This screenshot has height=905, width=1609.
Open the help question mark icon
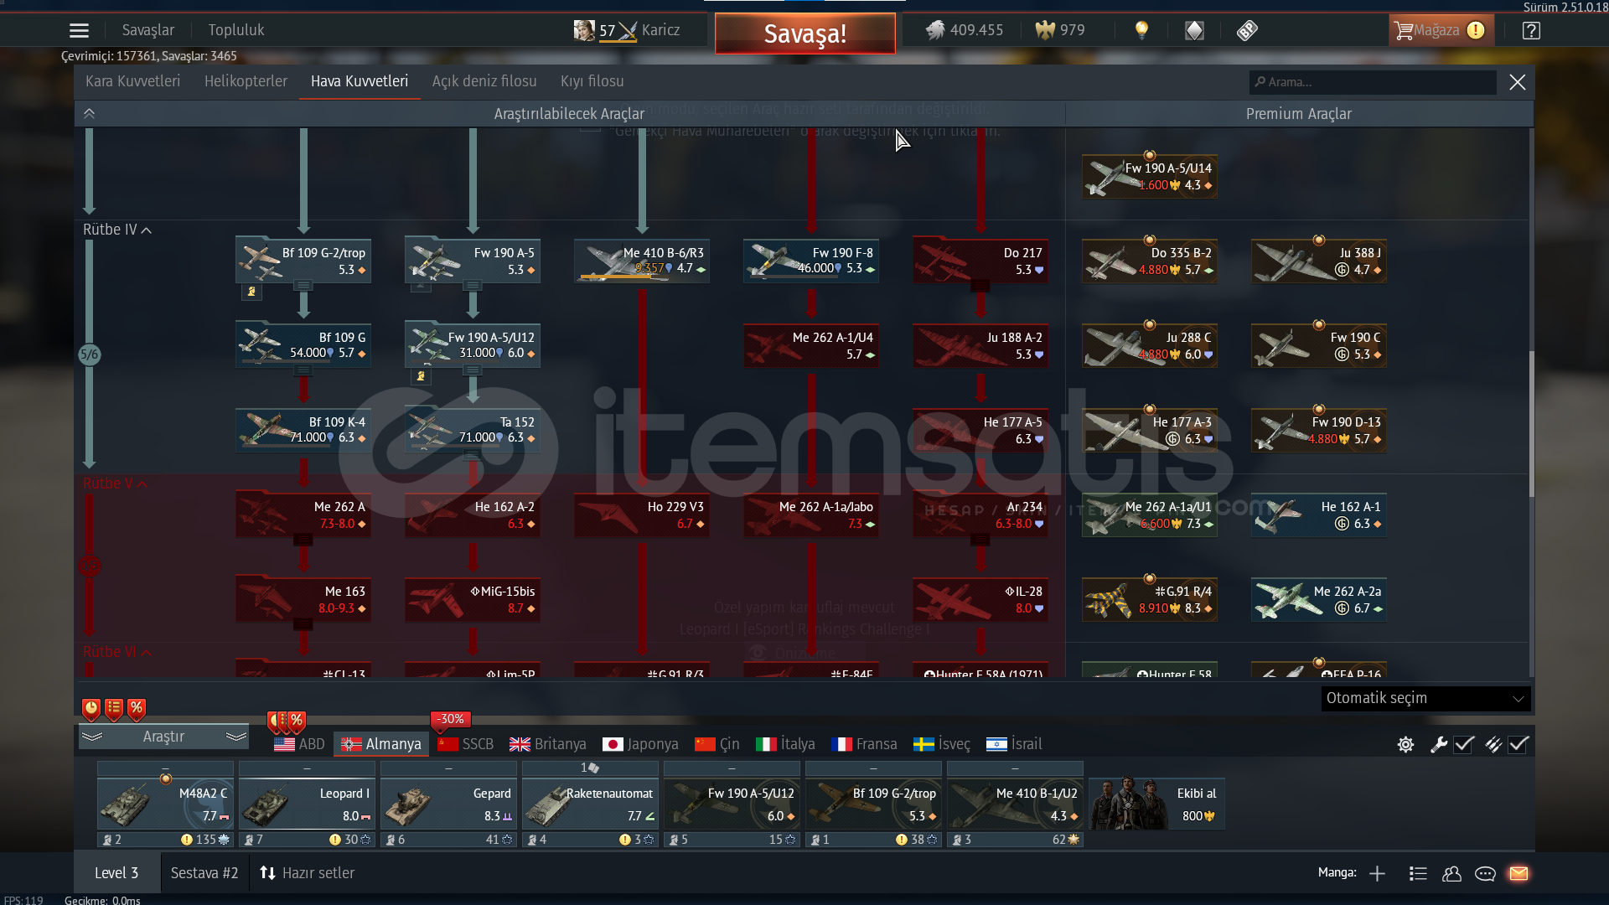[1531, 31]
